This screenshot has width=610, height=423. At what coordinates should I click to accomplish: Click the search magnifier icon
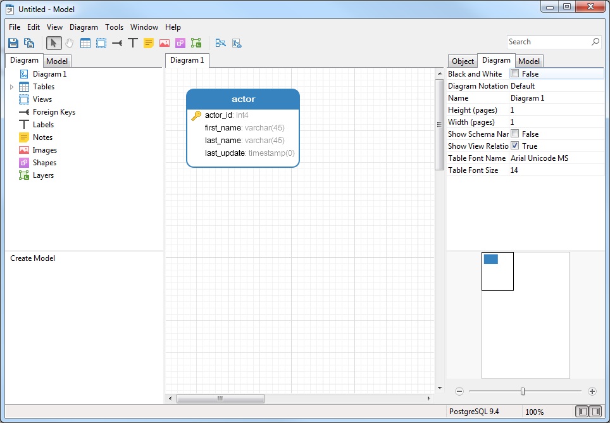tap(595, 42)
